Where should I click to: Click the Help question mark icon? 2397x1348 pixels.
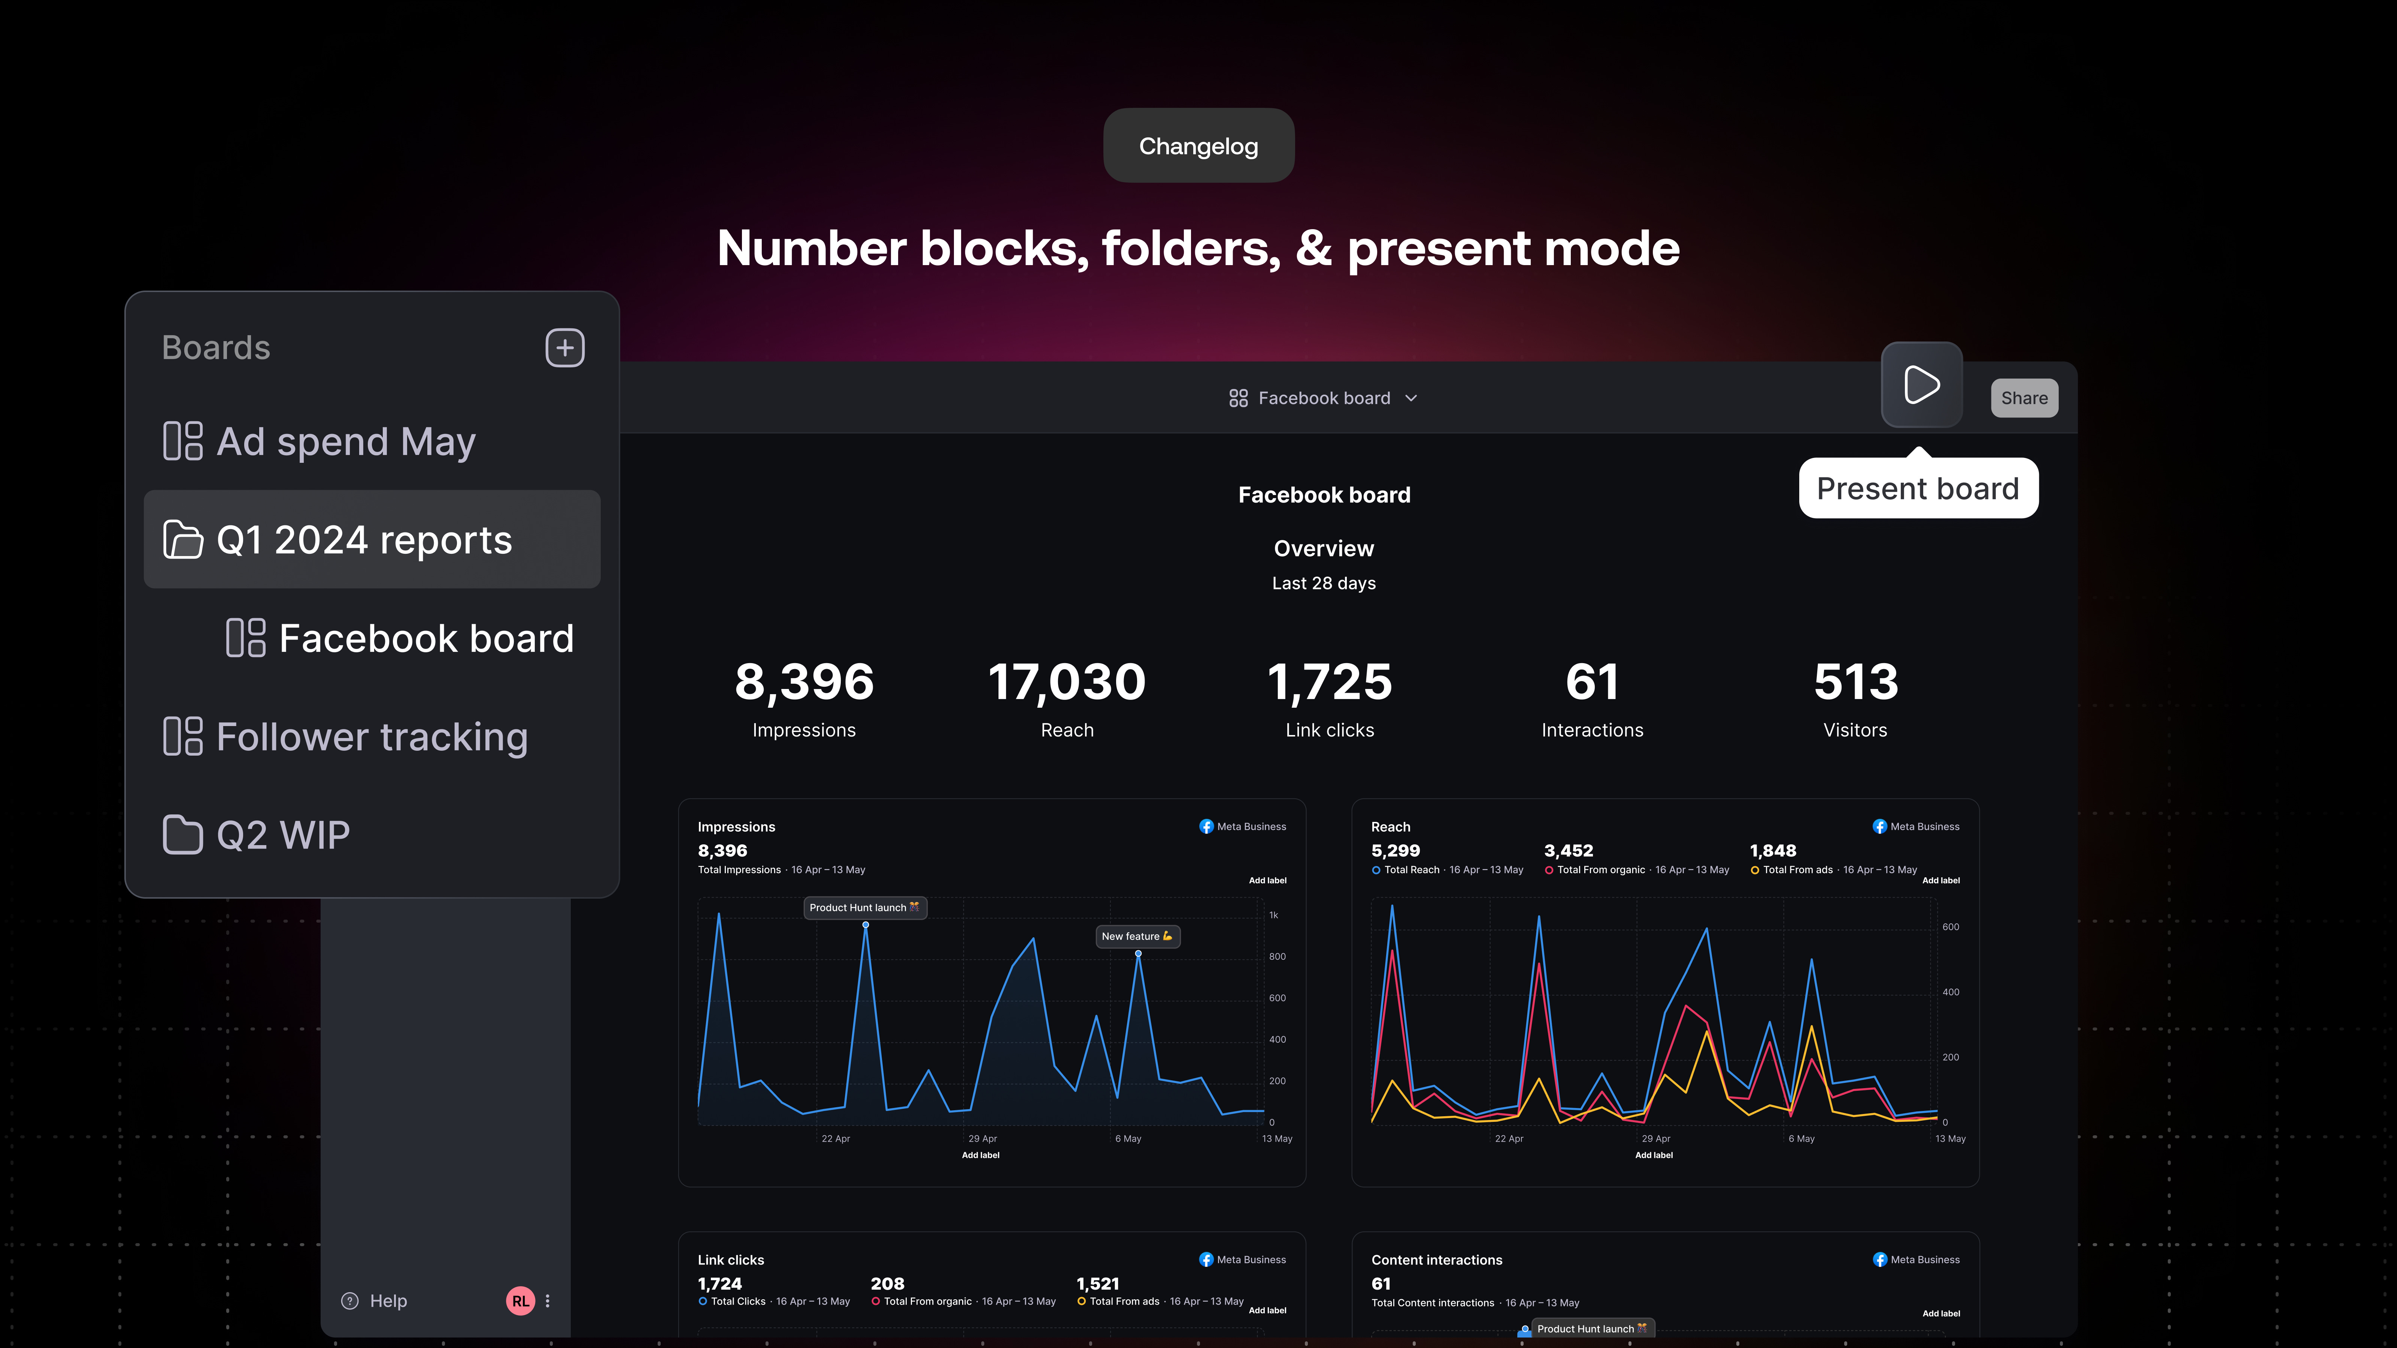coord(350,1300)
